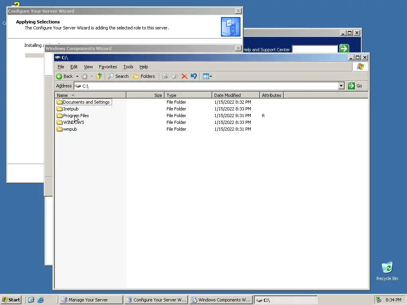Image resolution: width=407 pixels, height=305 pixels.
Task: Open the Start menu
Action: [11, 300]
